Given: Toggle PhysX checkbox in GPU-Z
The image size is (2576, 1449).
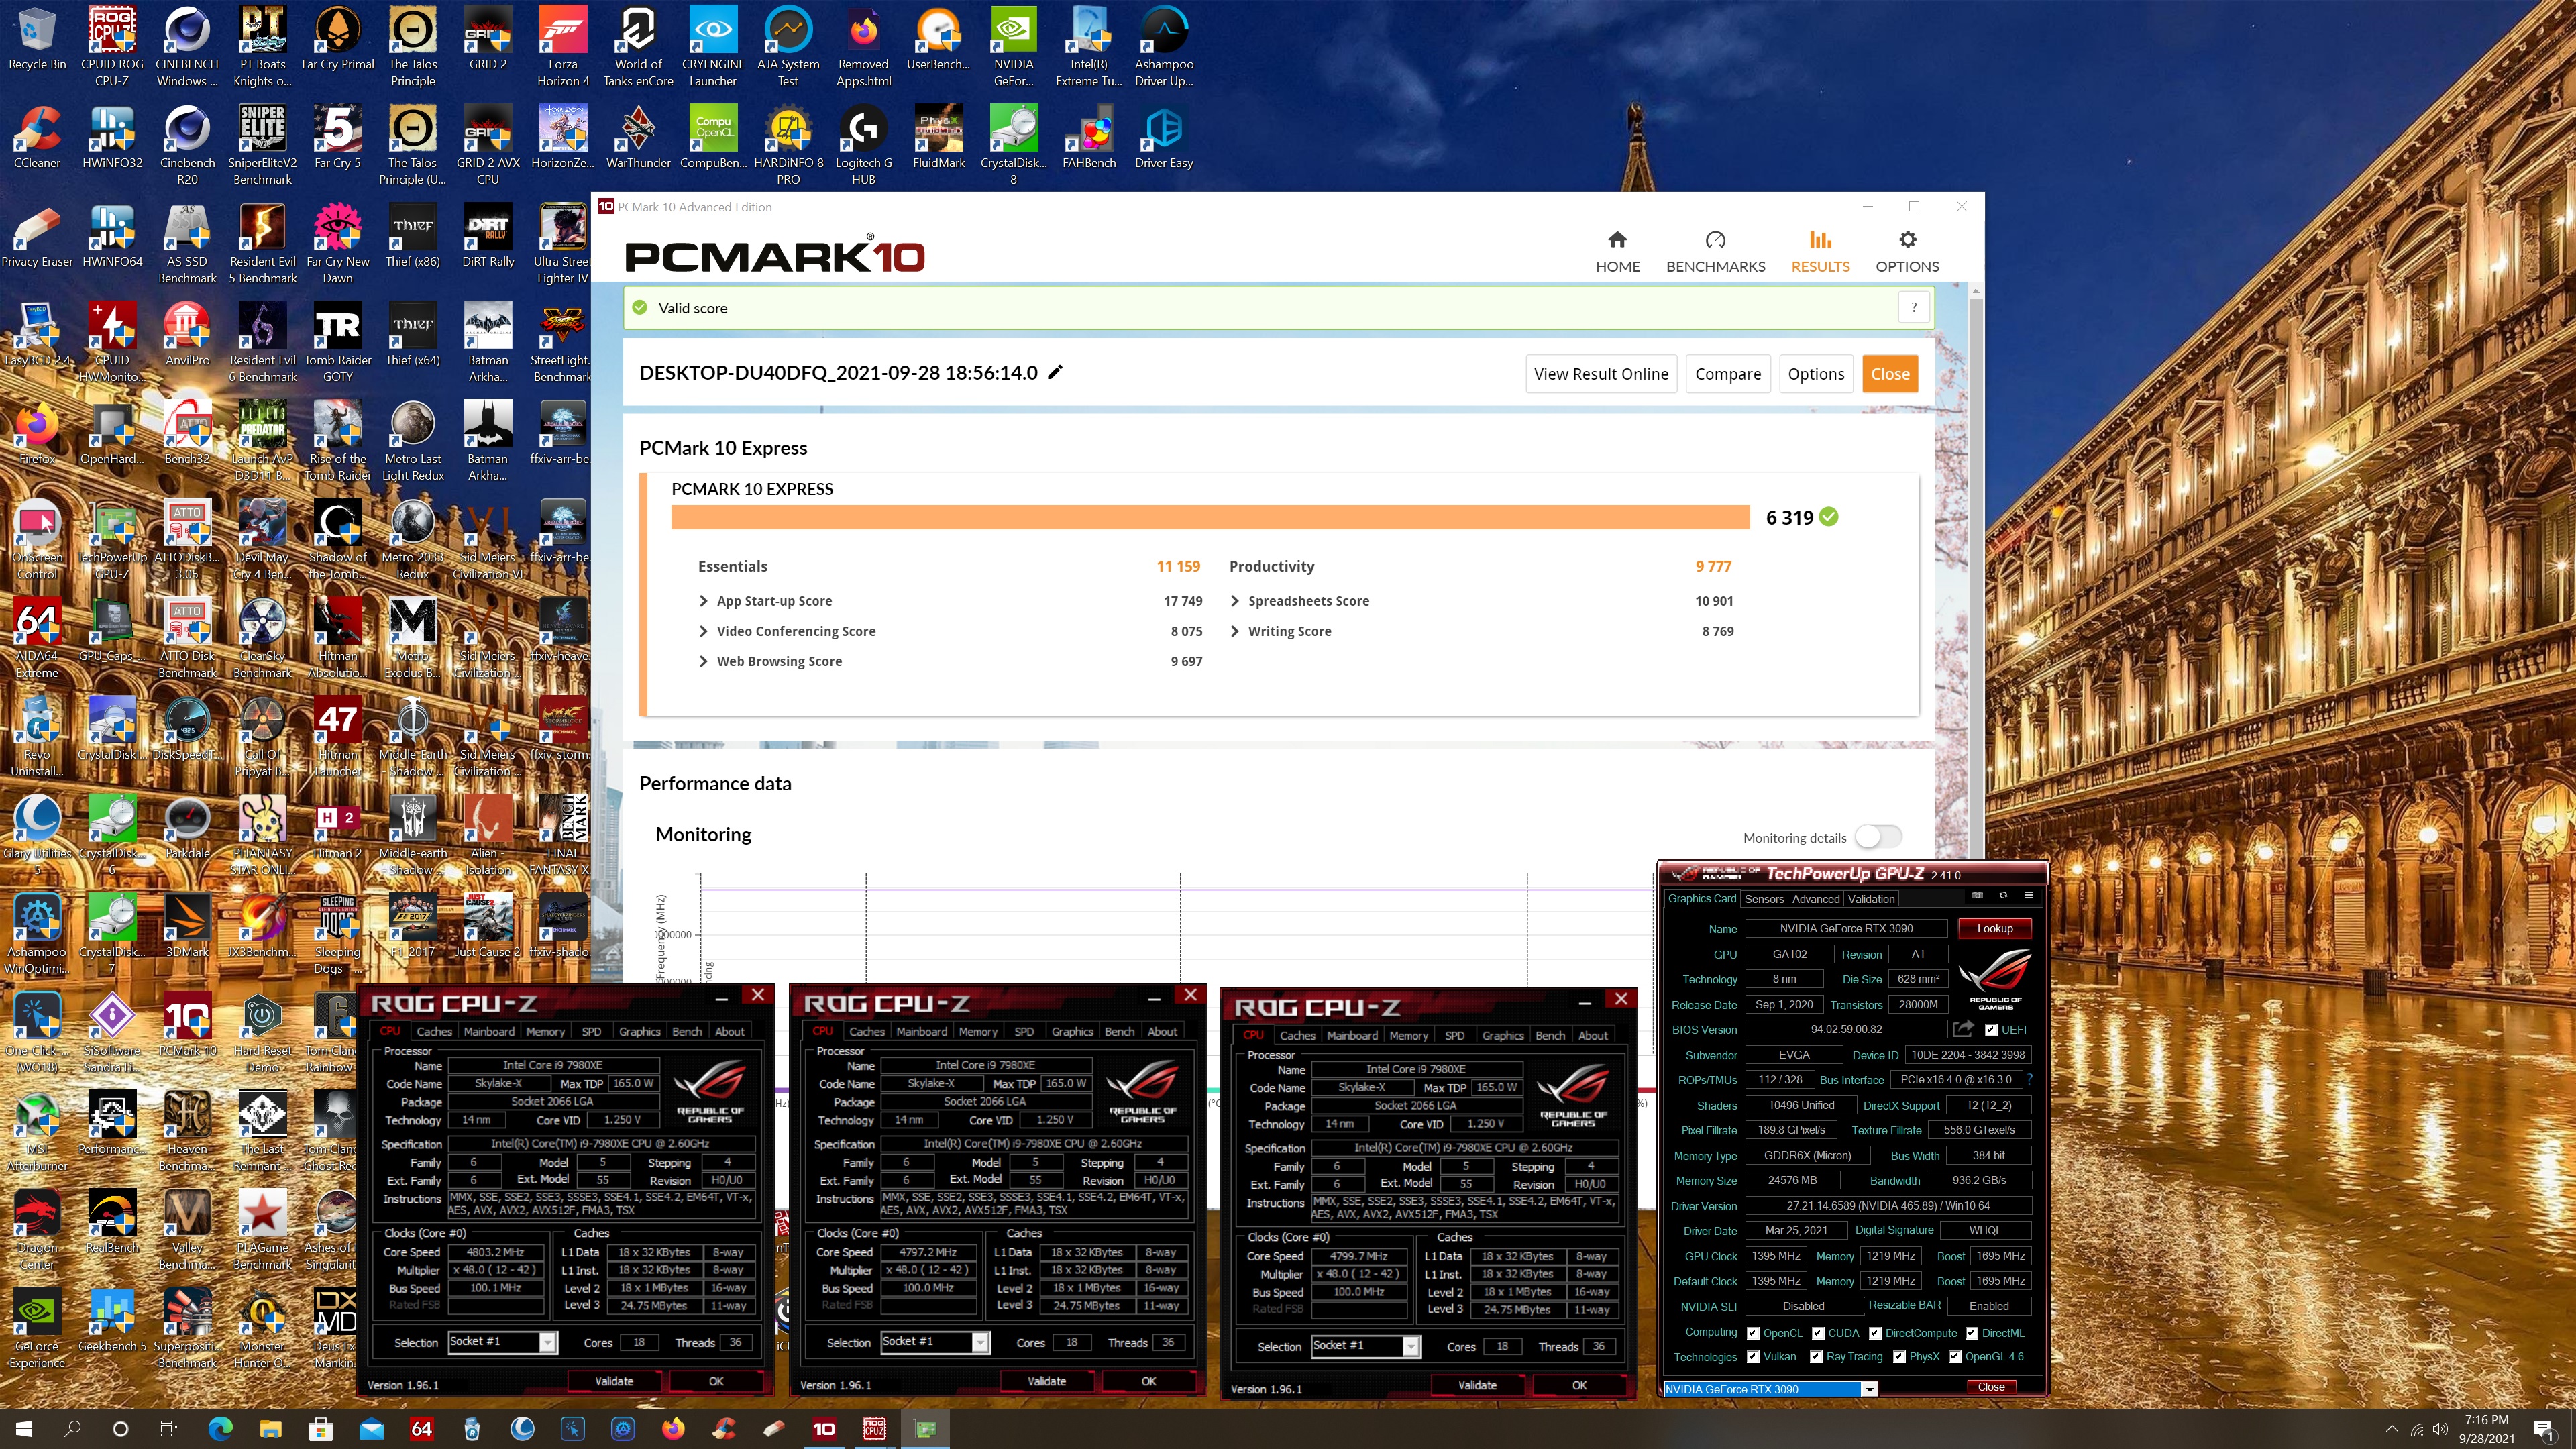Looking at the screenshot, I should pos(1899,1357).
